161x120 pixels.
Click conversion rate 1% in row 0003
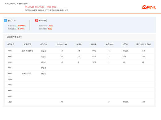(x=124, y=62)
